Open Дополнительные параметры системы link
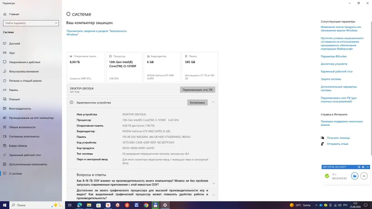372x209 pixels. [x=339, y=88]
